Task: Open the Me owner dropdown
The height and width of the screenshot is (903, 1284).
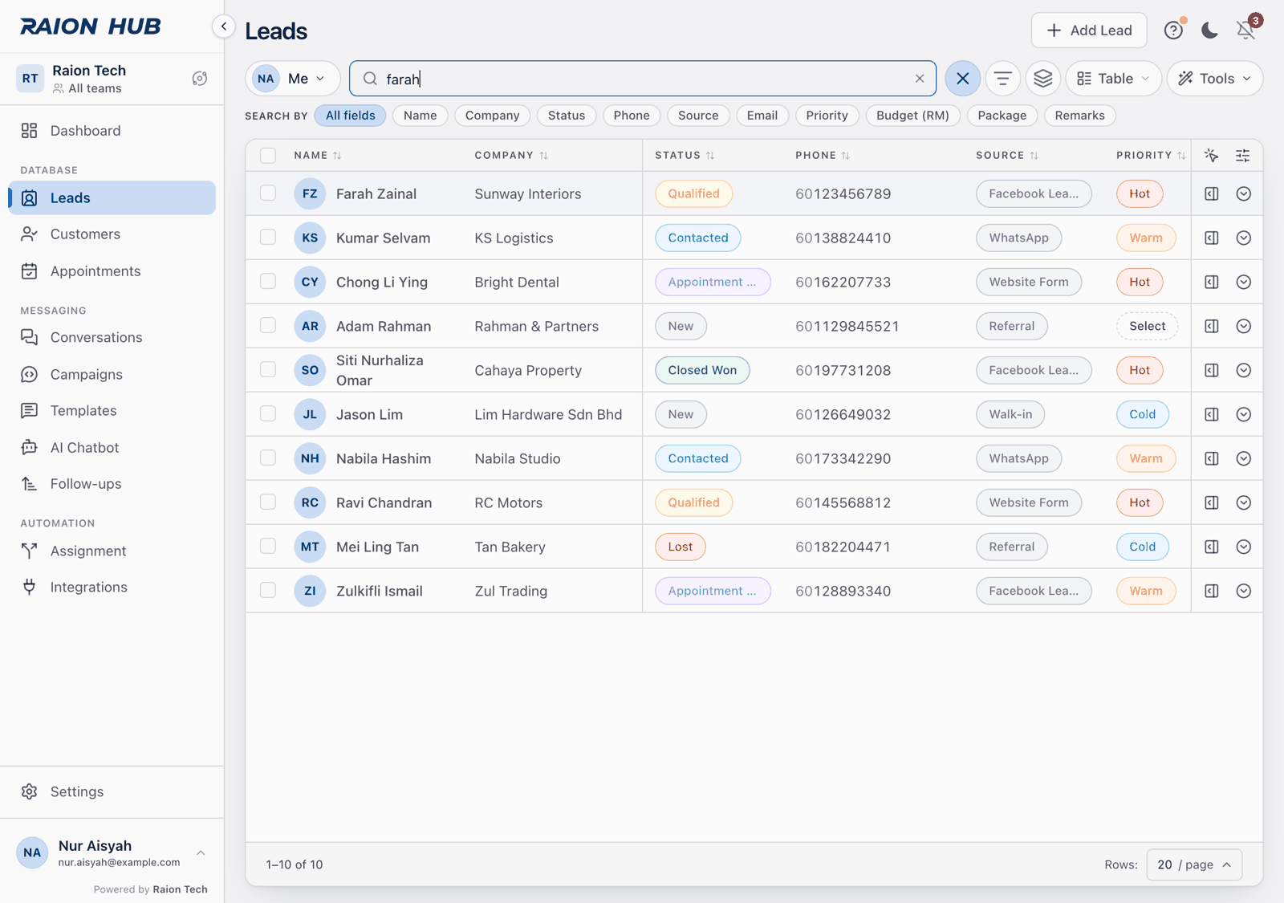Action: tap(293, 79)
